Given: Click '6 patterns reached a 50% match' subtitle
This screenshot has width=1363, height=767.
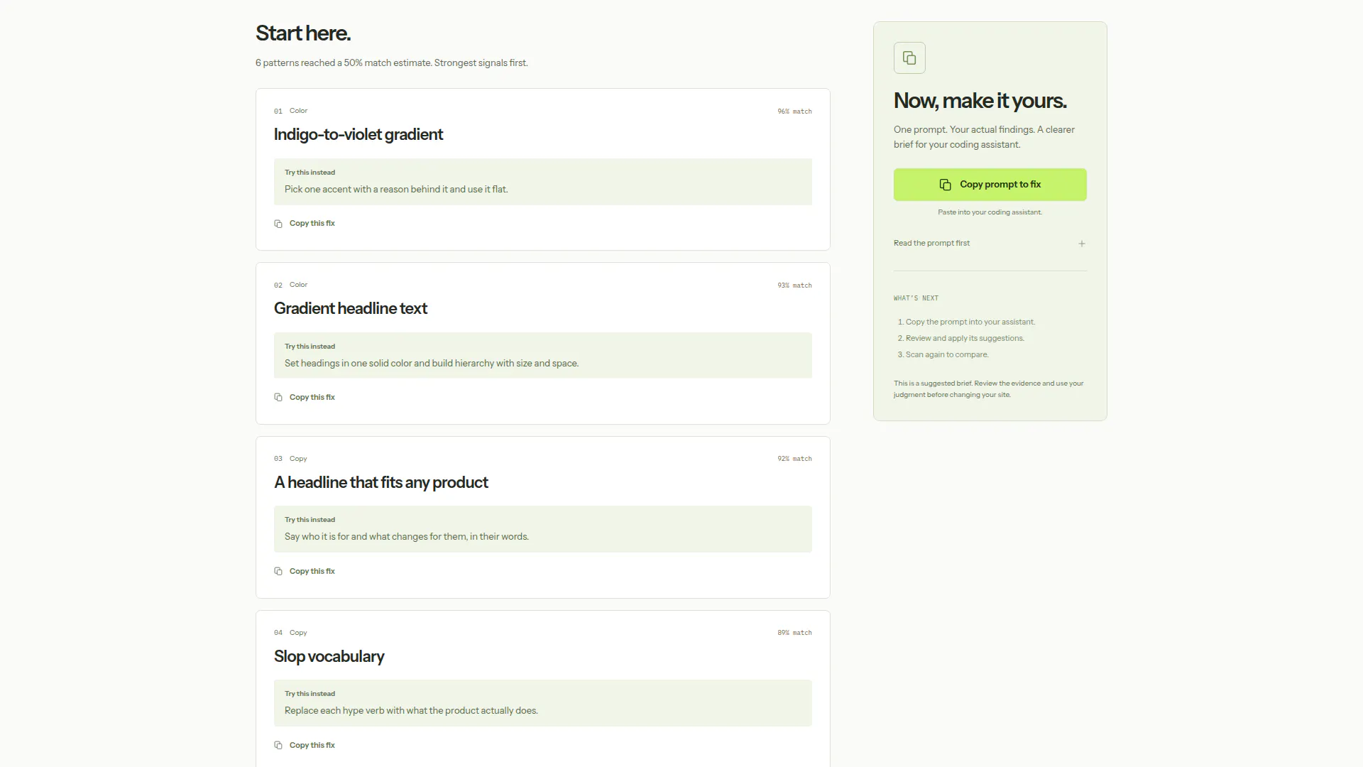Looking at the screenshot, I should 392,63.
